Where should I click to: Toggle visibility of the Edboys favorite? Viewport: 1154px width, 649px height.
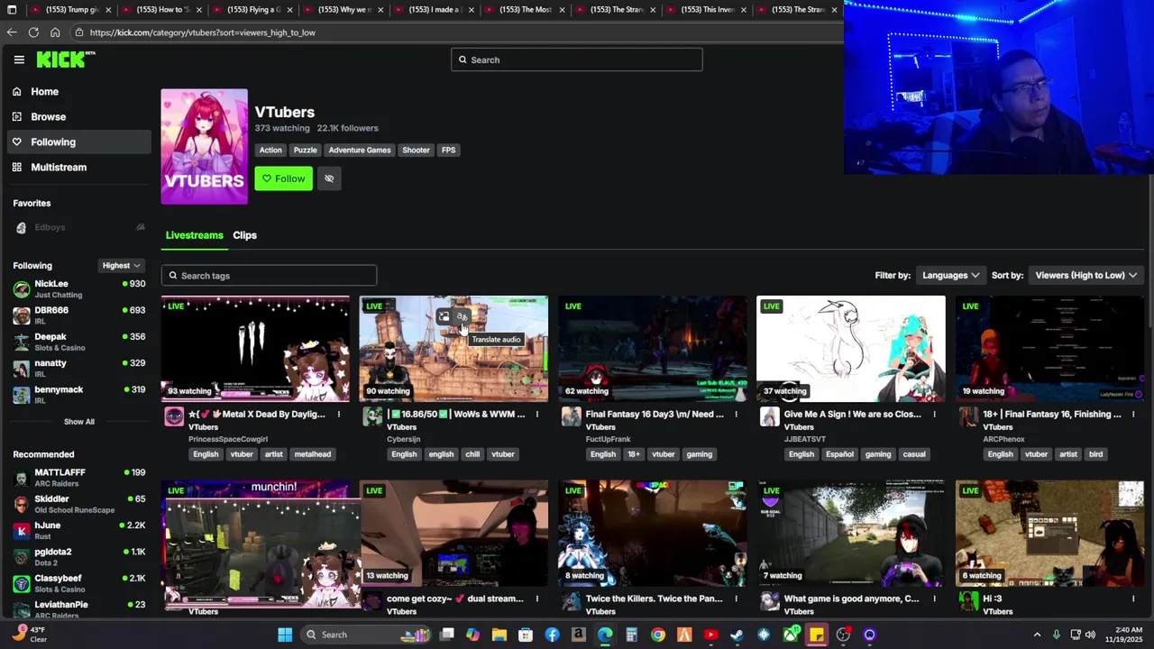pos(140,227)
